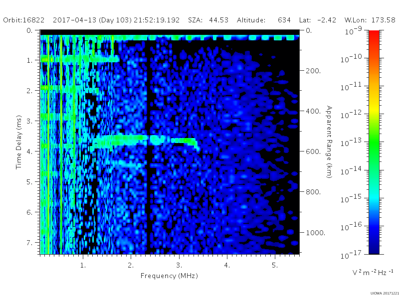Select the west longitude value 173.58
399x299 pixels.
(x=383, y=20)
